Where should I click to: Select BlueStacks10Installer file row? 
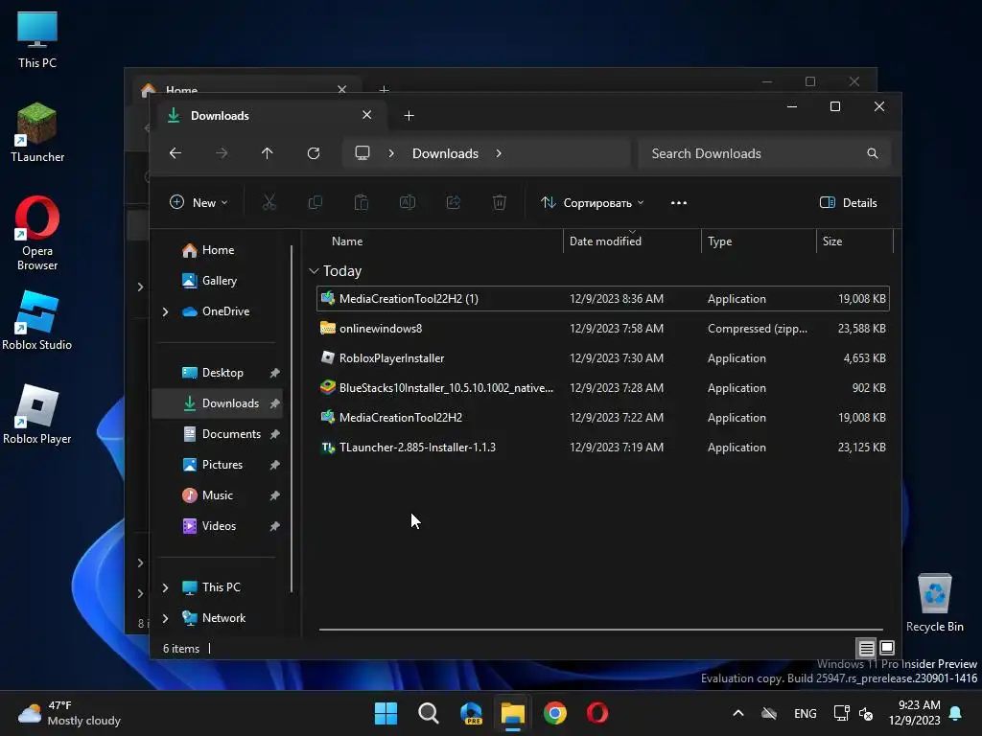click(x=603, y=388)
